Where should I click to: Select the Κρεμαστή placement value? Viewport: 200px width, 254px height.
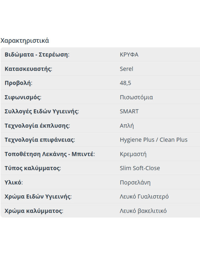pos(133,154)
